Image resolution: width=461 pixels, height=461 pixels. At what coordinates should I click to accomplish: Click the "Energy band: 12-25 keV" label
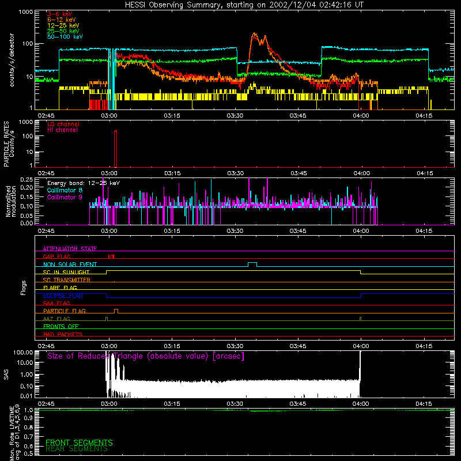[x=84, y=183]
